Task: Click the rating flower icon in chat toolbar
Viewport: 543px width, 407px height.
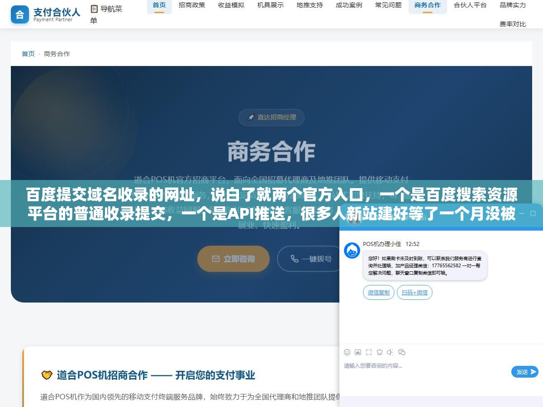Action: click(x=380, y=352)
